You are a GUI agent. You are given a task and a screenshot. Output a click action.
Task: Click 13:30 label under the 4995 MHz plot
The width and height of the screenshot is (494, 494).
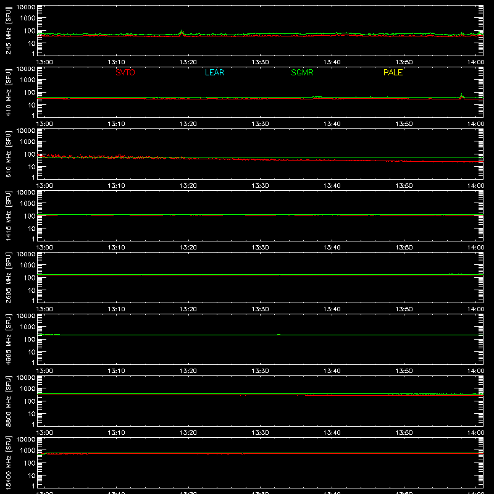(260, 371)
